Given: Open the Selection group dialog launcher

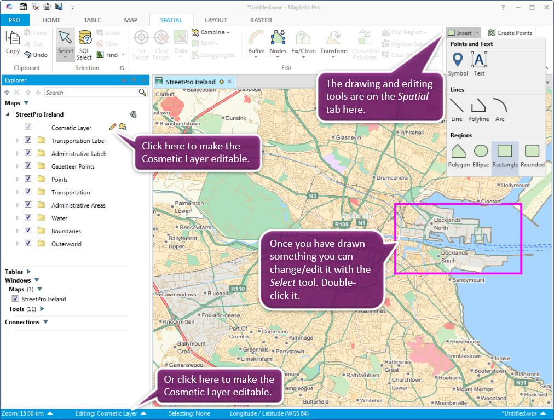Looking at the screenshot, I should pos(122,68).
